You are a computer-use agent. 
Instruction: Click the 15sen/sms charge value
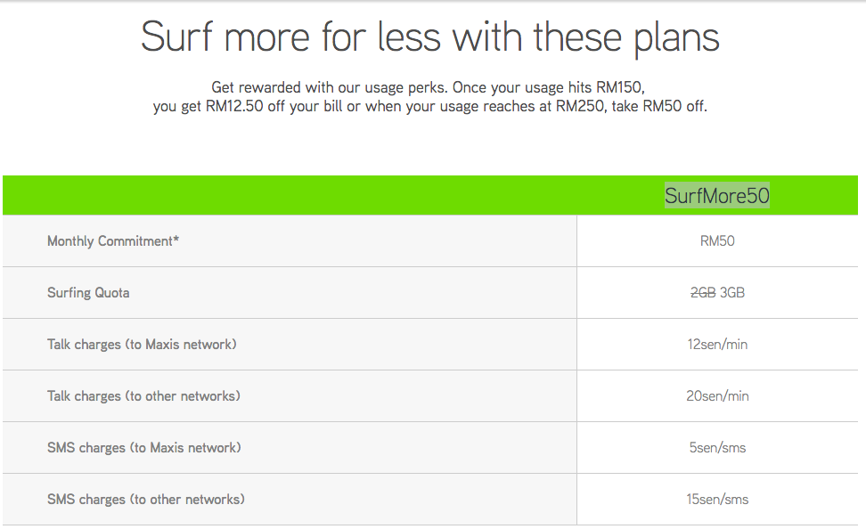coord(717,500)
